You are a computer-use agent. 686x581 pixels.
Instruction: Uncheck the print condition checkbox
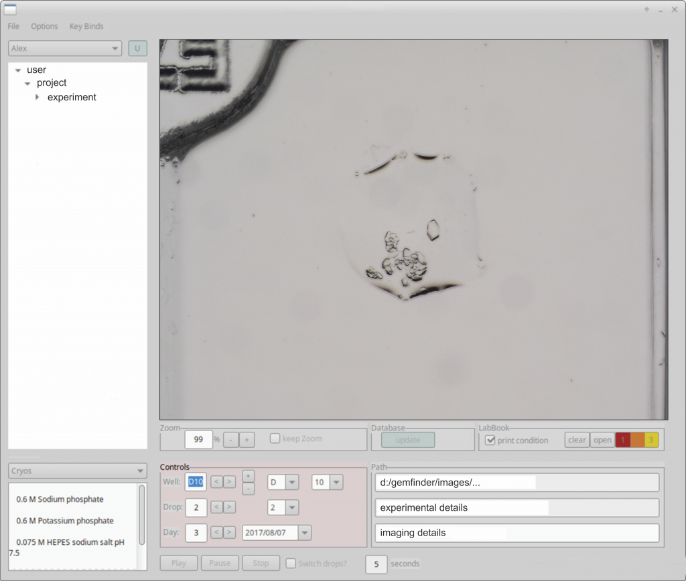tap(490, 440)
